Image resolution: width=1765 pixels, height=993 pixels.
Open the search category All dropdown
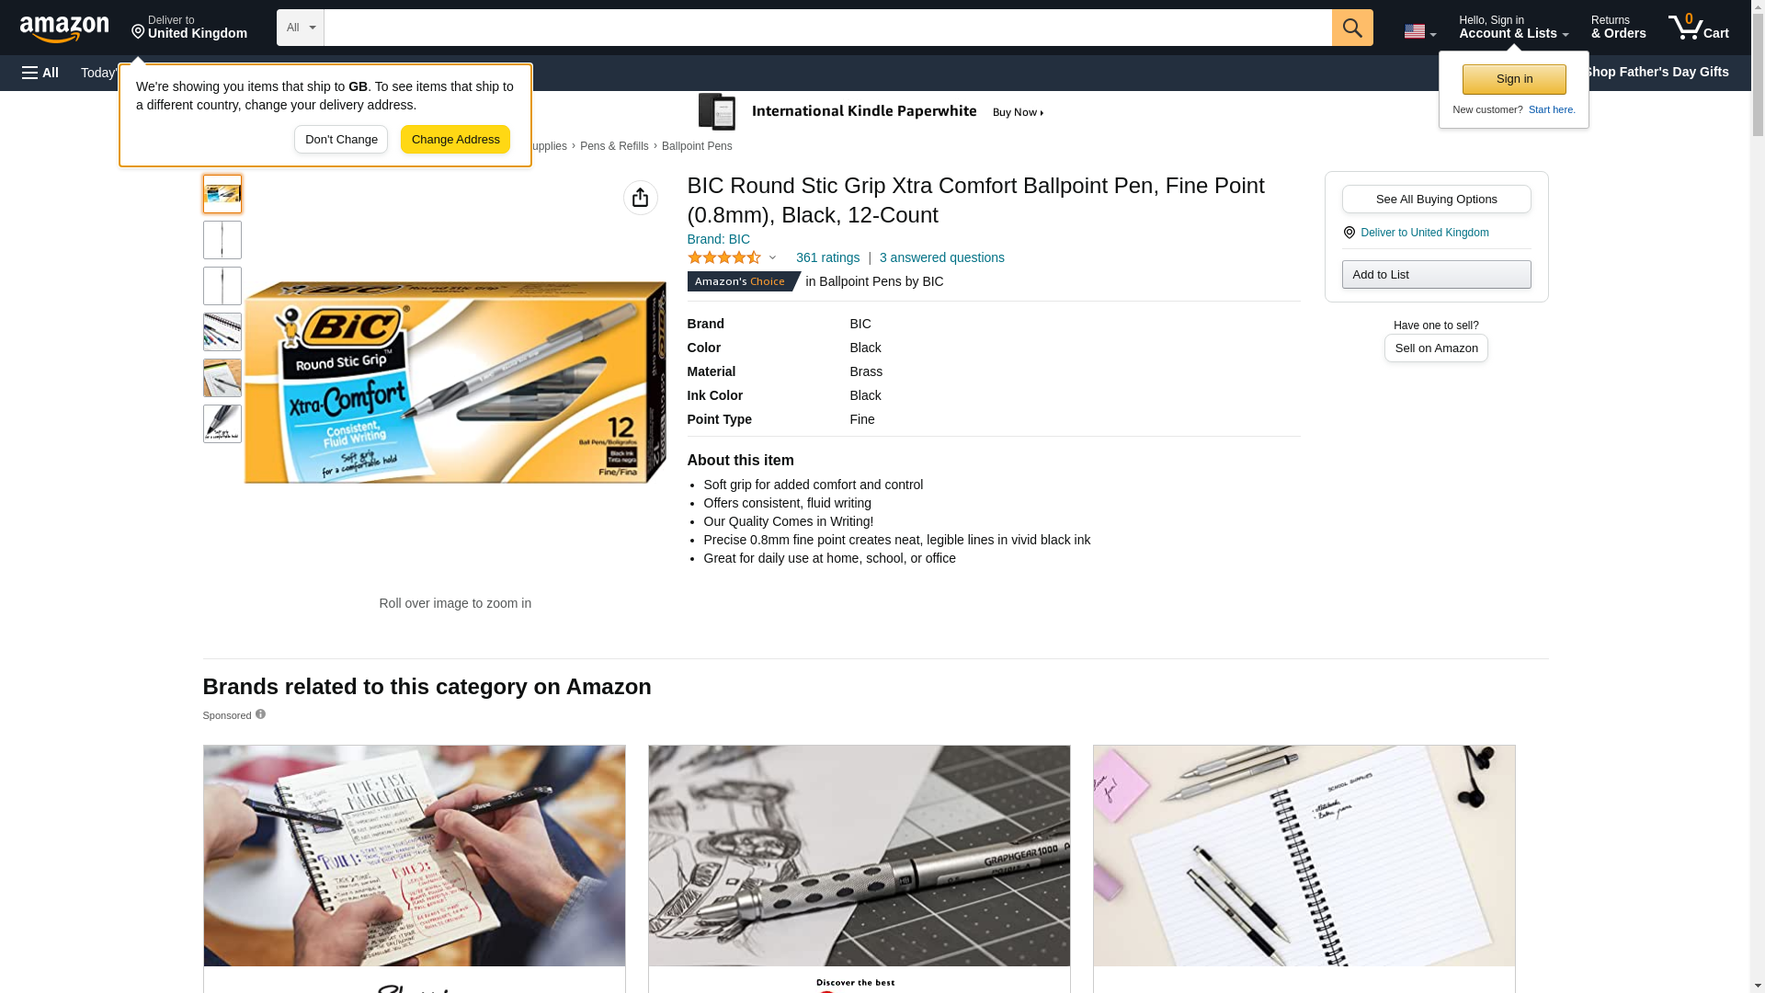click(301, 28)
